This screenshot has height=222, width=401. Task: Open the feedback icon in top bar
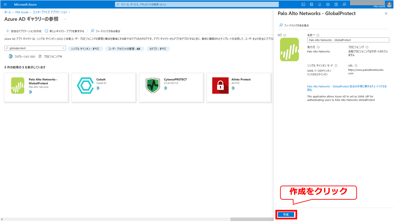tap(344, 4)
